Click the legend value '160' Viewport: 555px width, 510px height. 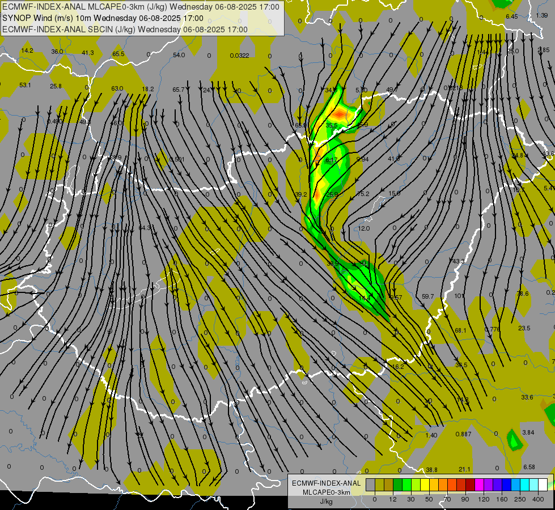coord(502,499)
